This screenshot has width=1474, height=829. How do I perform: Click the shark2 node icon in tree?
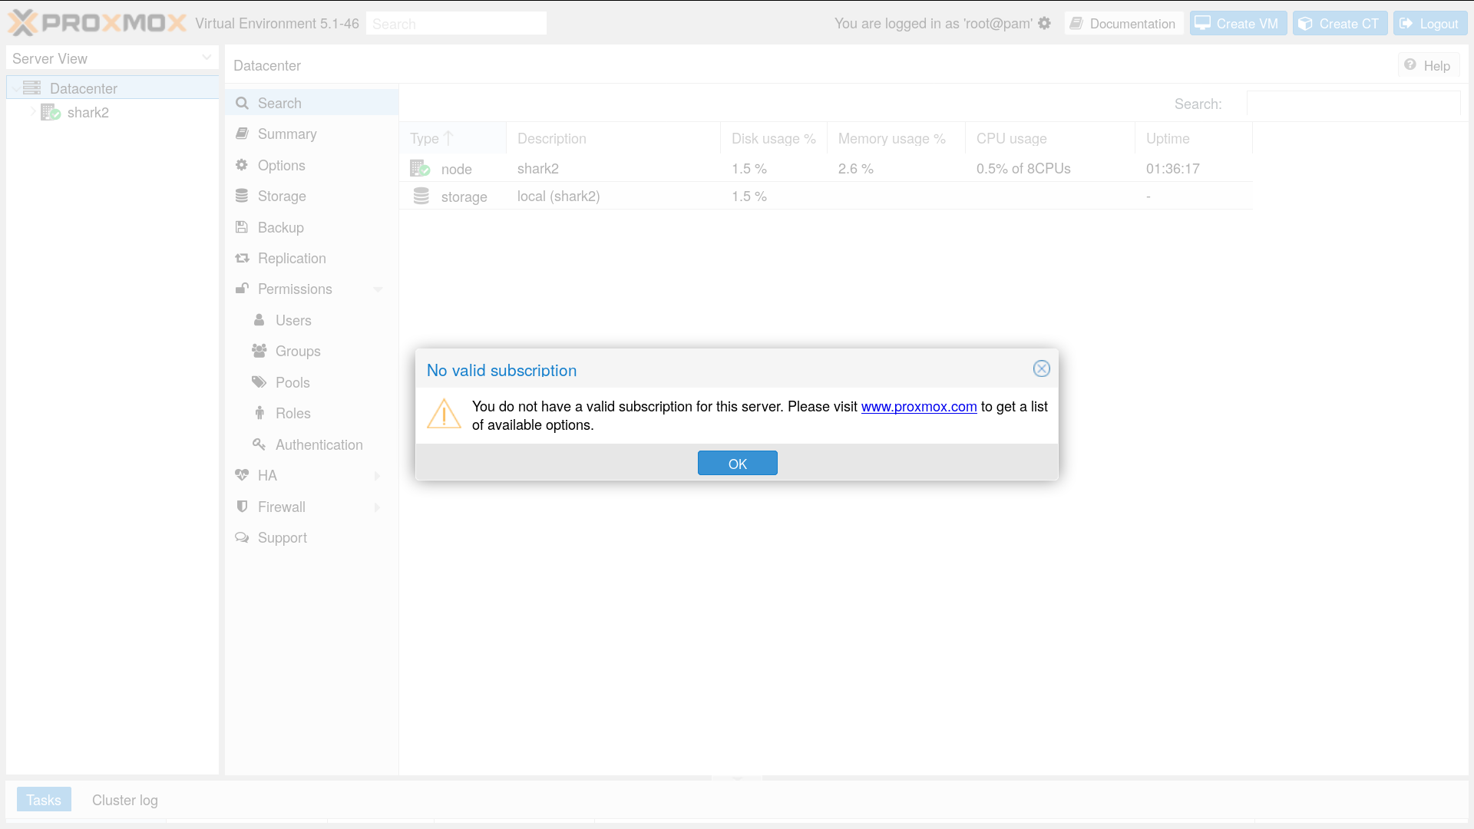pos(51,113)
